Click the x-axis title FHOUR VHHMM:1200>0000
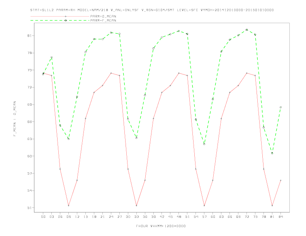Screen dimensions: 306x236 point(161,226)
